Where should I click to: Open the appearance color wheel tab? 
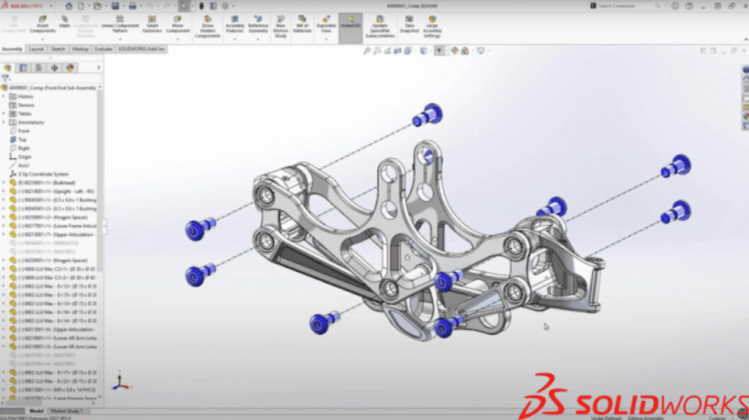pos(70,67)
